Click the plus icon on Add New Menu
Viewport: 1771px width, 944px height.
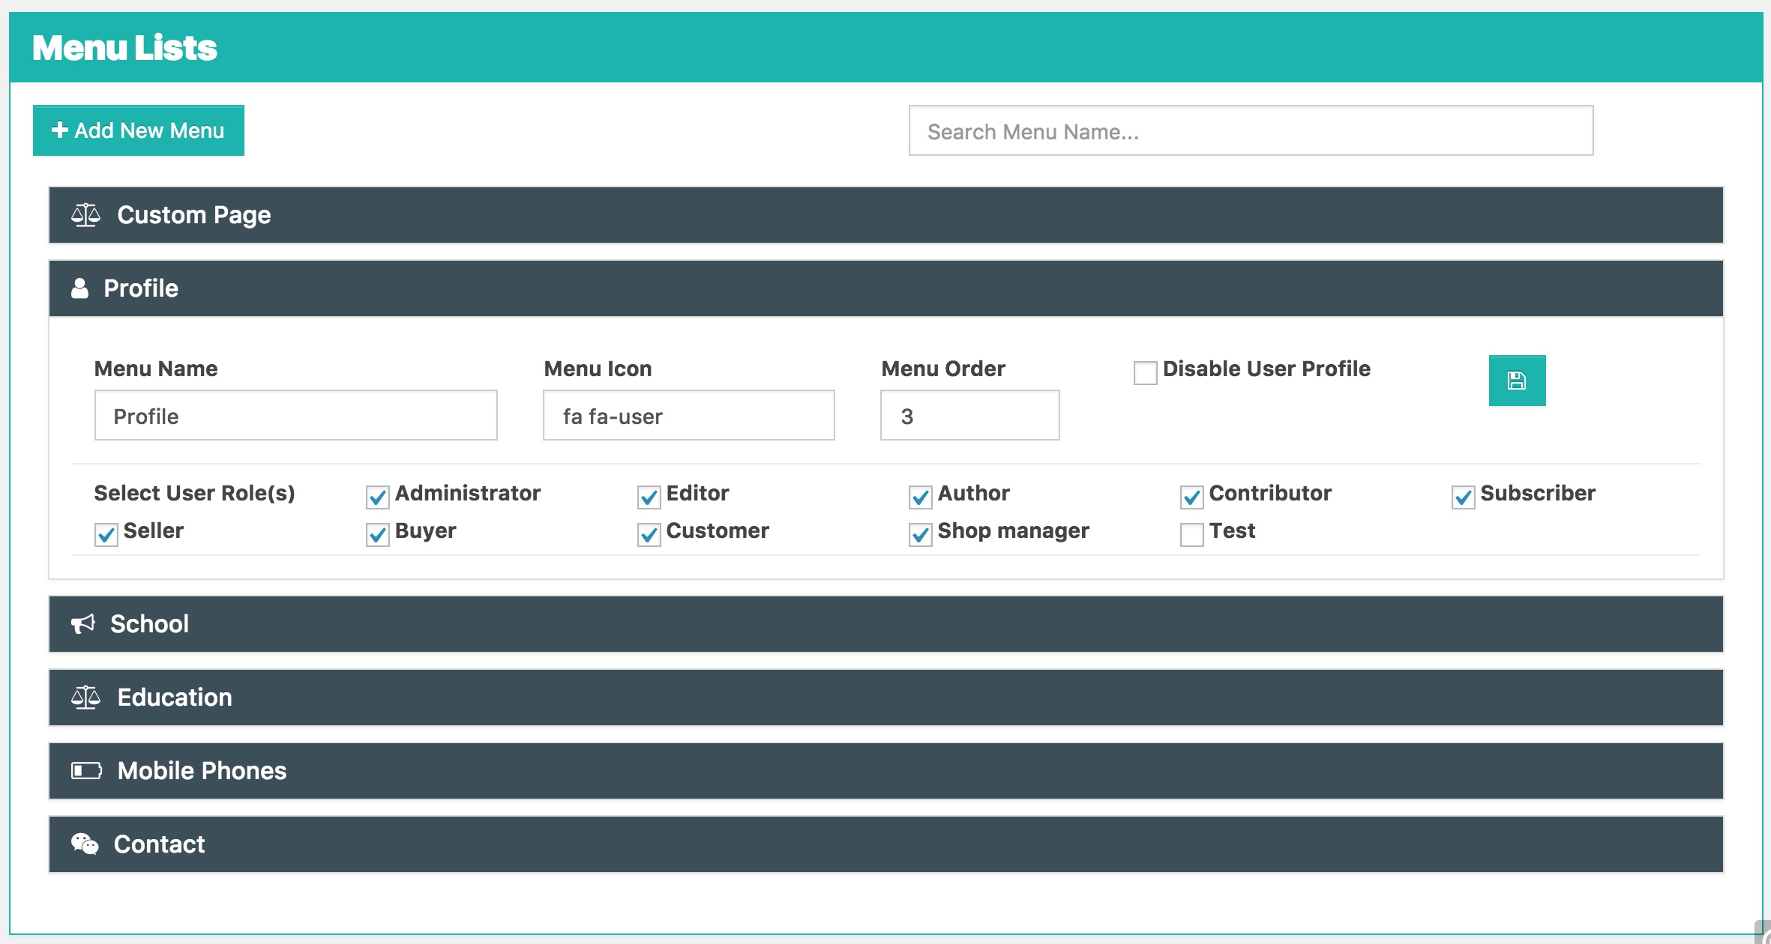pyautogui.click(x=59, y=130)
